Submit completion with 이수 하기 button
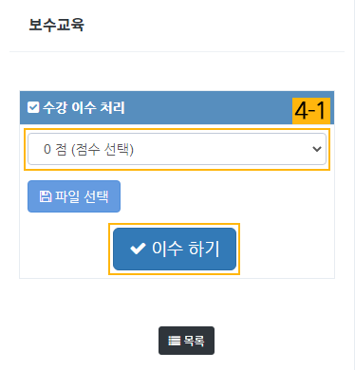355x370 pixels. pyautogui.click(x=175, y=249)
